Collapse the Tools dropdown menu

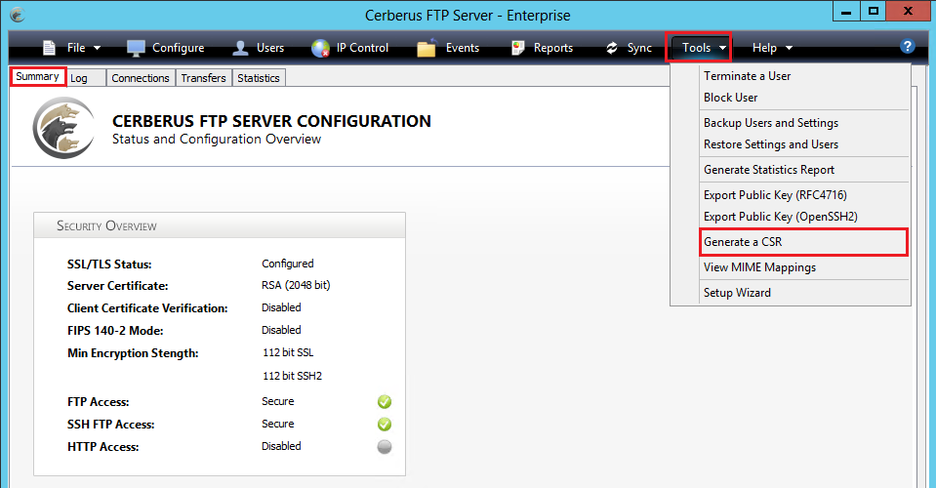(x=698, y=48)
